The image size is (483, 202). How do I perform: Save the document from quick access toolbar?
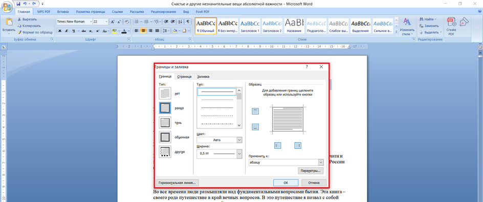click(18, 4)
